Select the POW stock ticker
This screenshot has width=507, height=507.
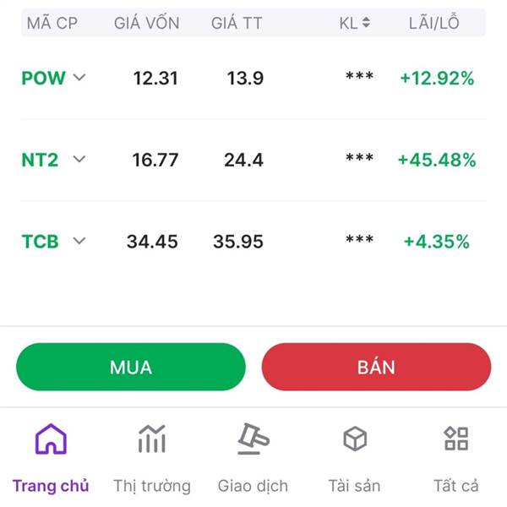coord(43,79)
